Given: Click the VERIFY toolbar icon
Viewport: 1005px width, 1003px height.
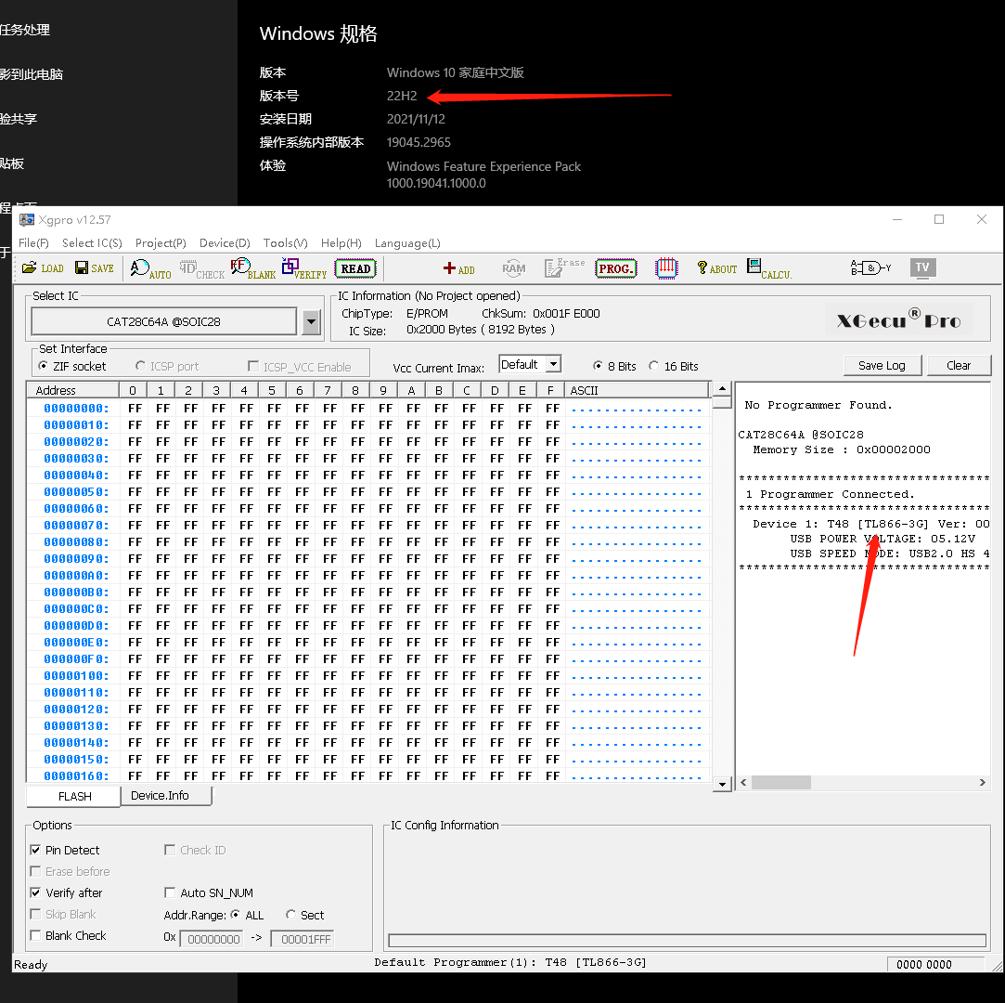Looking at the screenshot, I should tap(303, 269).
